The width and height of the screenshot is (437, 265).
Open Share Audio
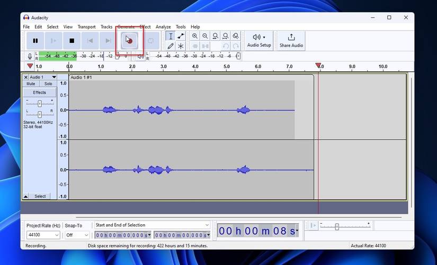[x=291, y=41]
